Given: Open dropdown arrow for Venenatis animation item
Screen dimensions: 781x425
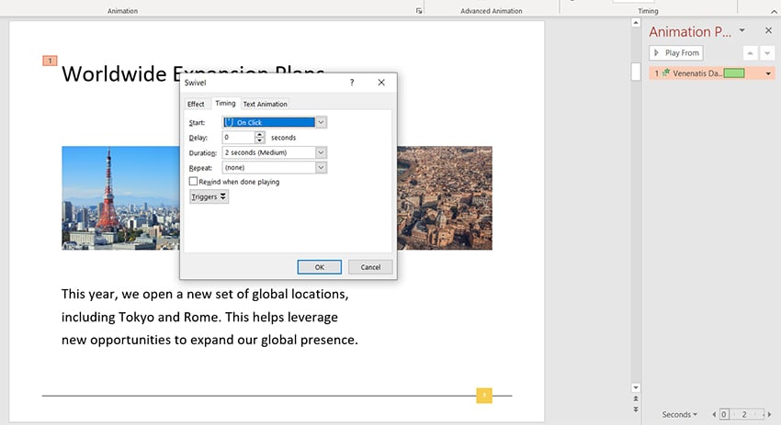Looking at the screenshot, I should point(768,73).
